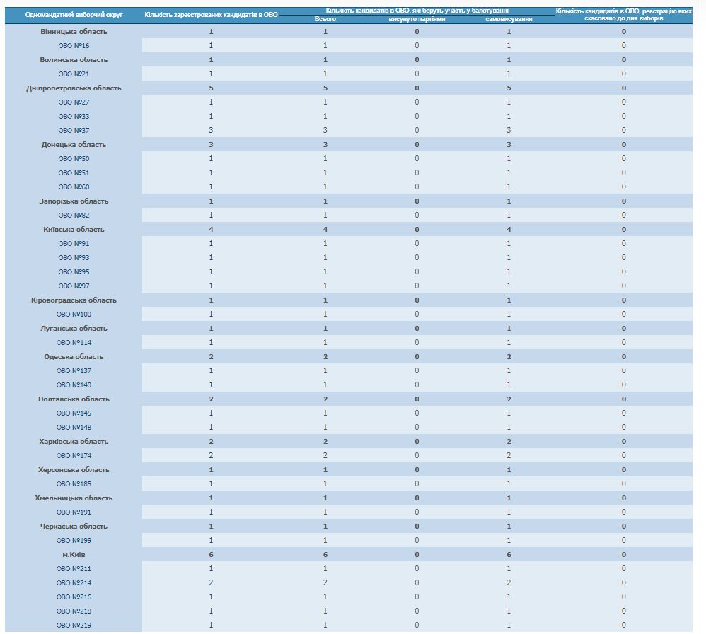This screenshot has width=706, height=634.
Task: Open district ОВО №82
Action: click(x=74, y=216)
